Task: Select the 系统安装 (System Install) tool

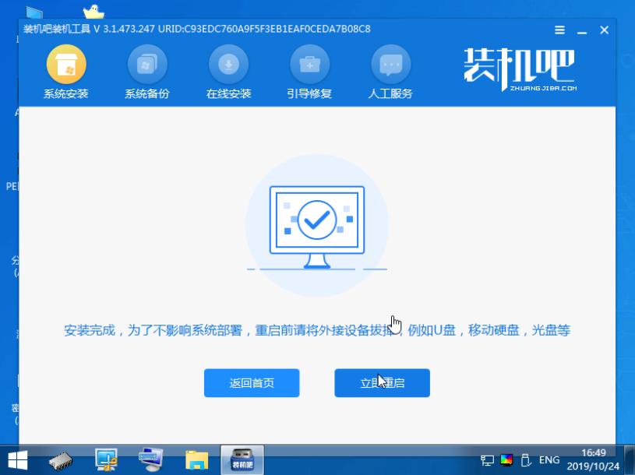Action: pos(66,70)
